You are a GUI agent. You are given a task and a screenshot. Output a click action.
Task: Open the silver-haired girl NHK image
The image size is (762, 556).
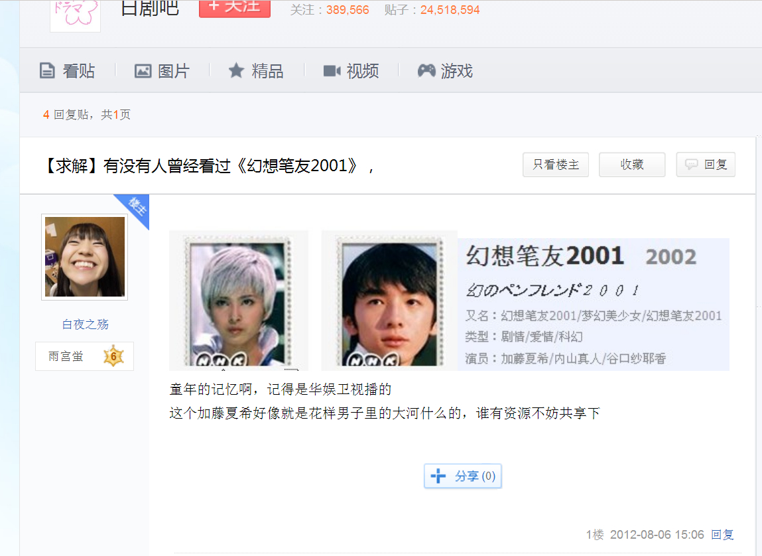click(239, 301)
